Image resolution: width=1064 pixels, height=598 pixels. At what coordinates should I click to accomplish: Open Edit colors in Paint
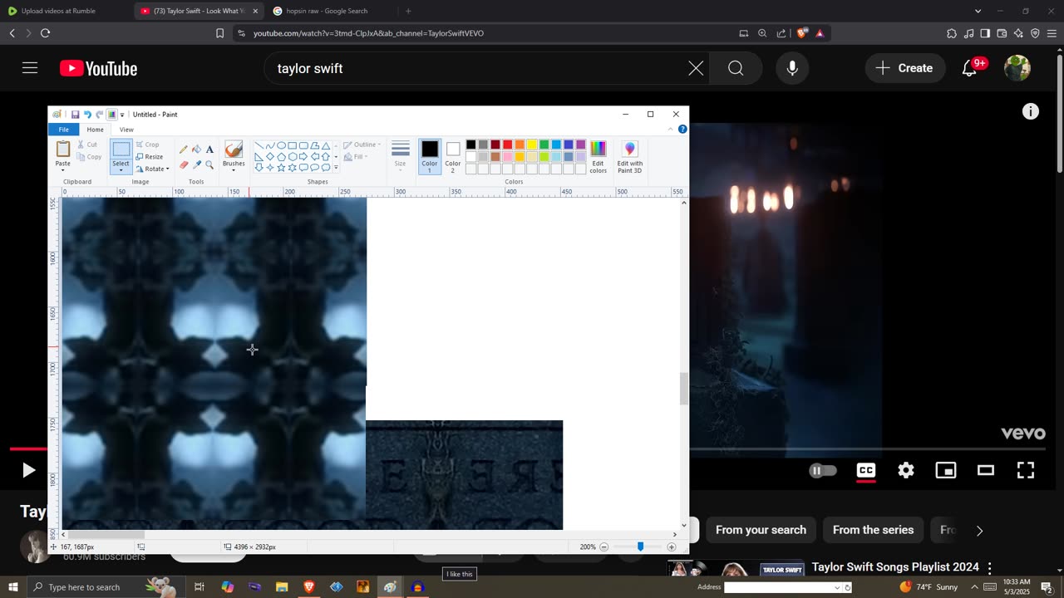pos(598,156)
